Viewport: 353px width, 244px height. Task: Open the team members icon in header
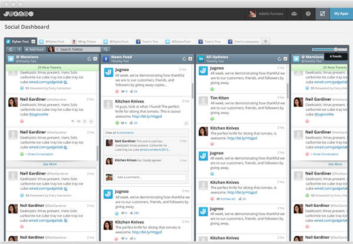point(293,13)
